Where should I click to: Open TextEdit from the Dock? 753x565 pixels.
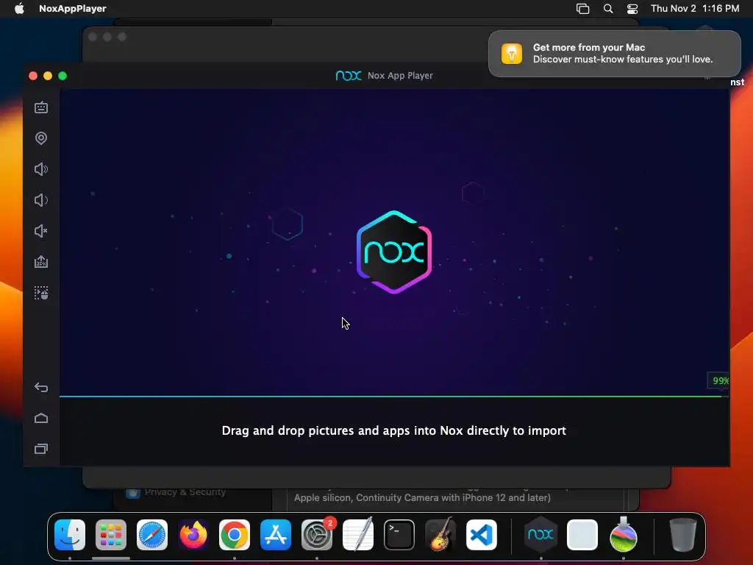(358, 535)
